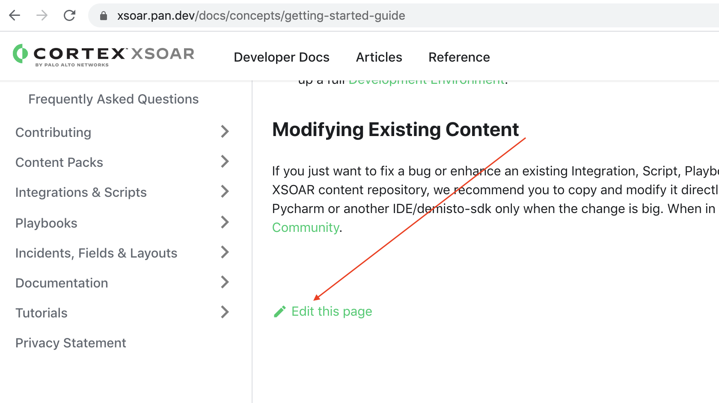Expand the Contributing section chevron
Image resolution: width=719 pixels, height=403 pixels.
(x=225, y=132)
